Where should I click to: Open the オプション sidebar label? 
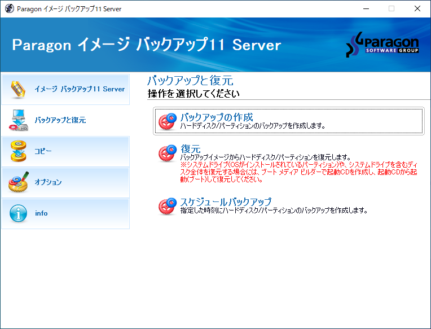pyautogui.click(x=48, y=182)
